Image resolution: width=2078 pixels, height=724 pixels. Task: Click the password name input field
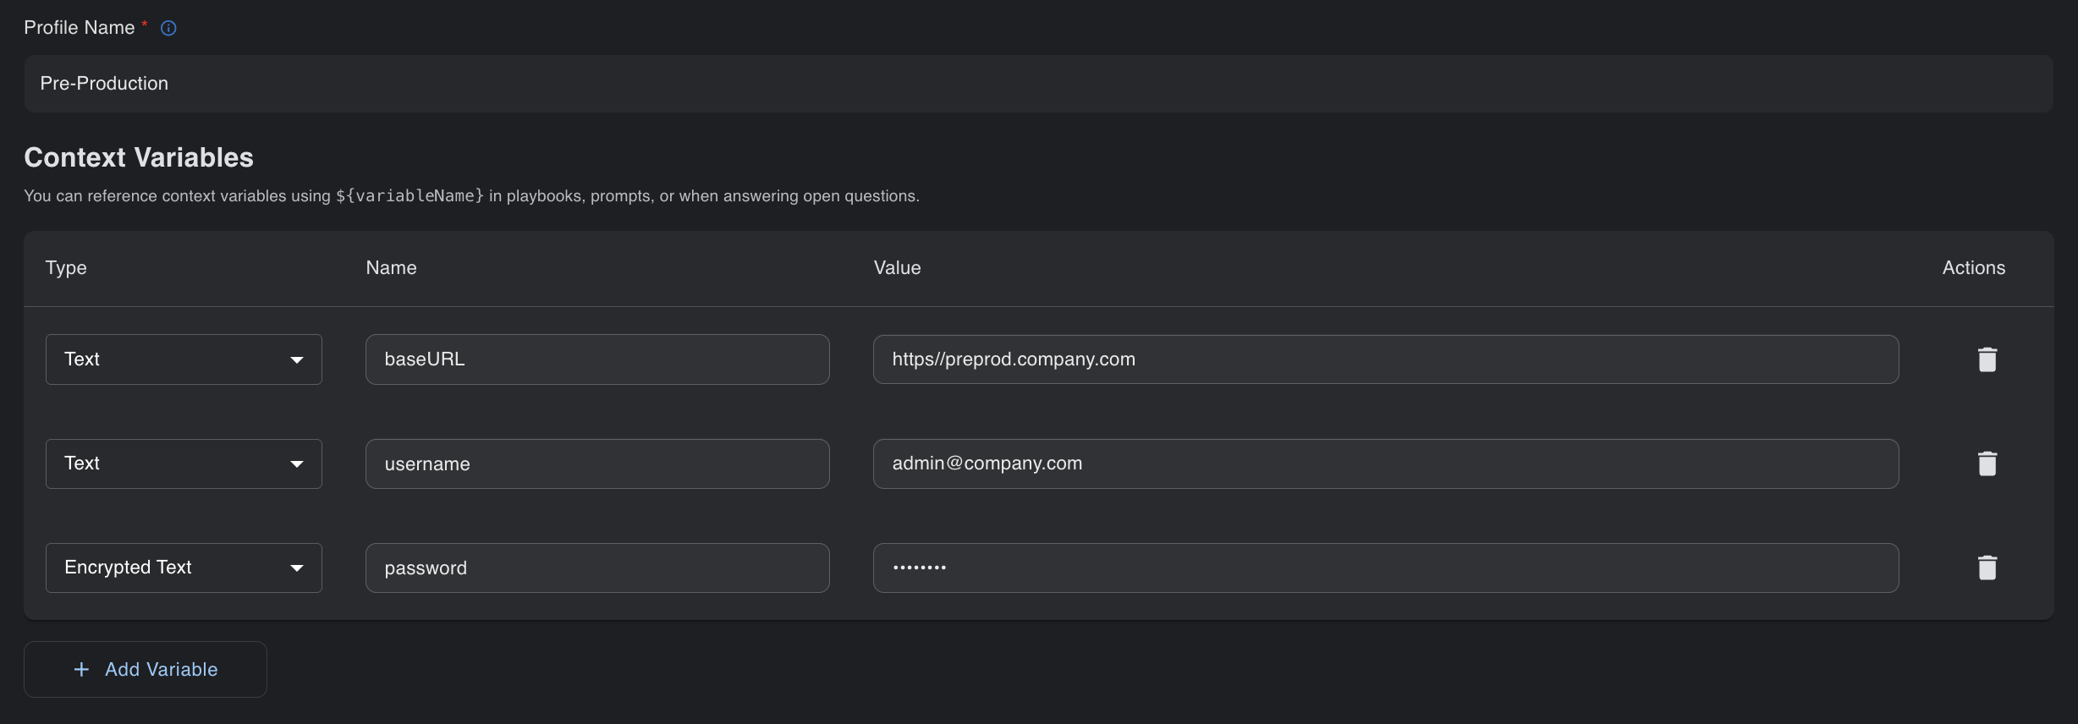pyautogui.click(x=596, y=568)
